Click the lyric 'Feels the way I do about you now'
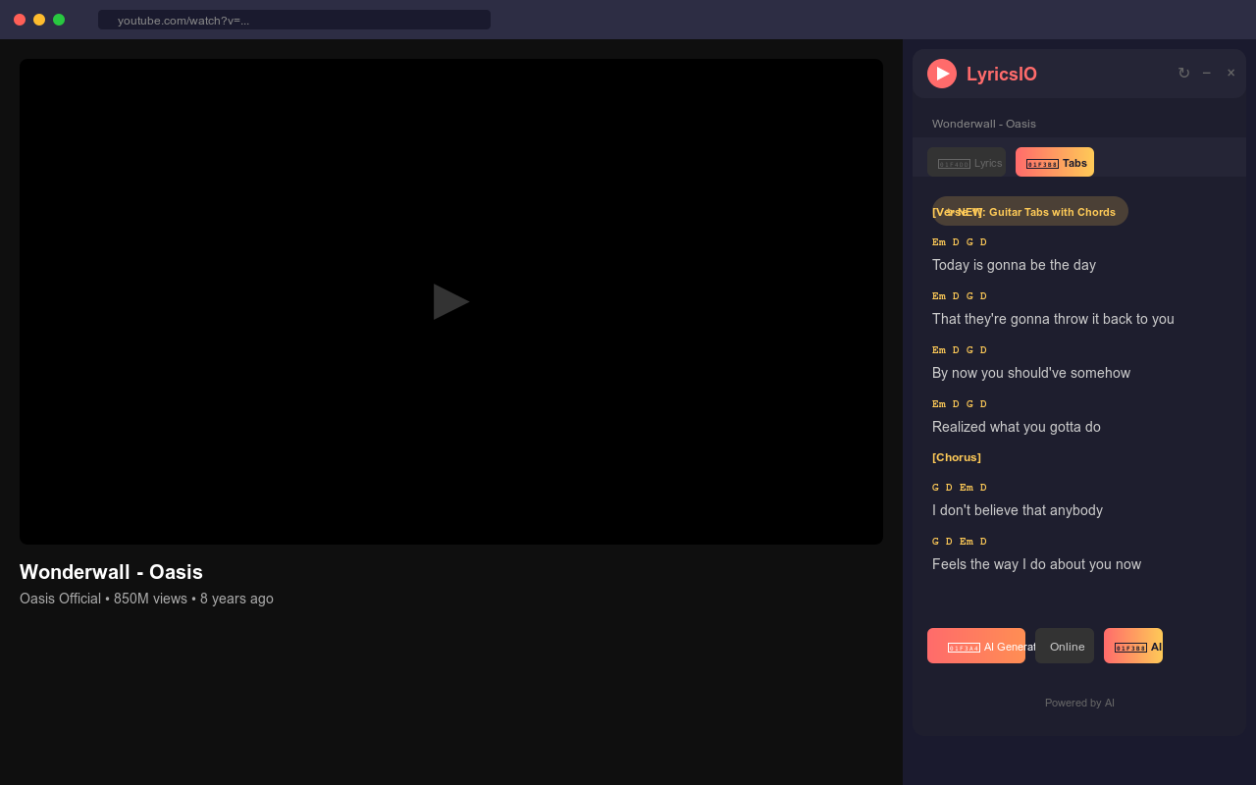This screenshot has width=1256, height=785. (1036, 564)
